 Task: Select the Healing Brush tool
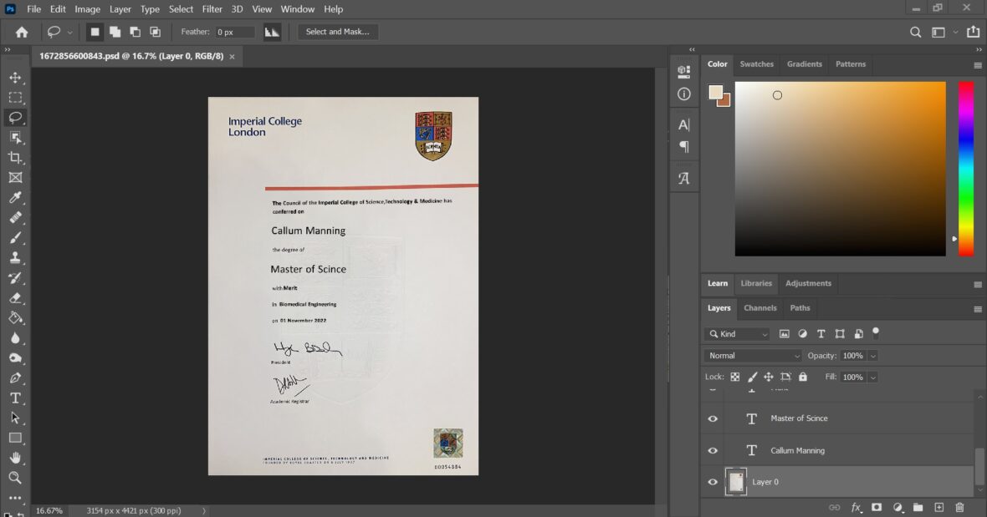[15, 218]
